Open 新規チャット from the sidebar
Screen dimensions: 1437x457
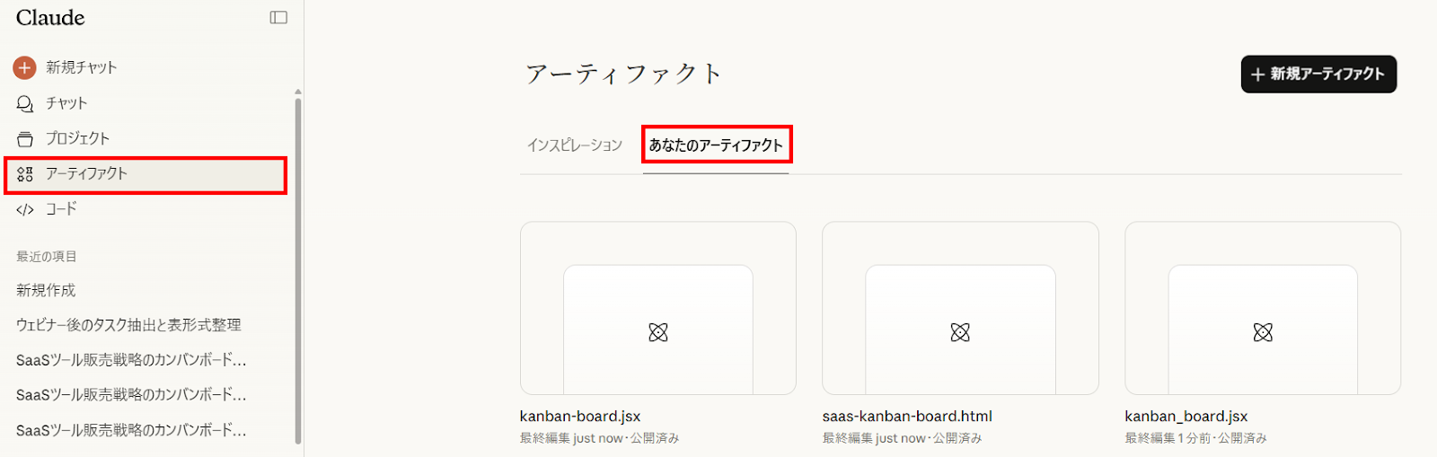[x=82, y=67]
